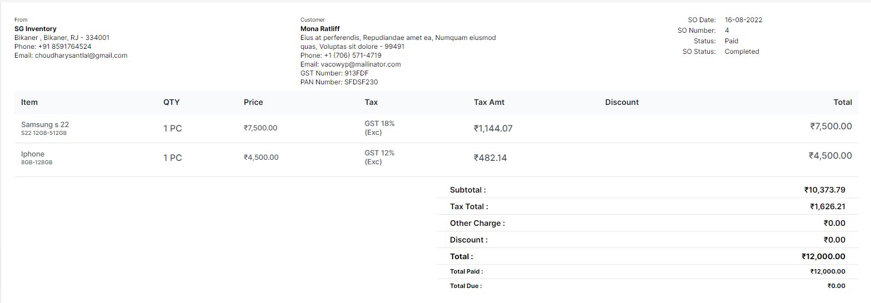
Task: Click the Subtotal value ₹10,373.79
Action: (x=824, y=190)
